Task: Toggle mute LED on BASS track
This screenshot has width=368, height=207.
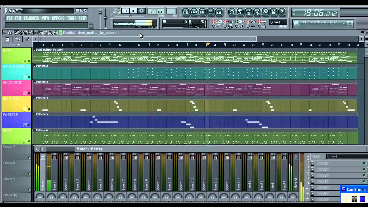Action: click(x=29, y=61)
